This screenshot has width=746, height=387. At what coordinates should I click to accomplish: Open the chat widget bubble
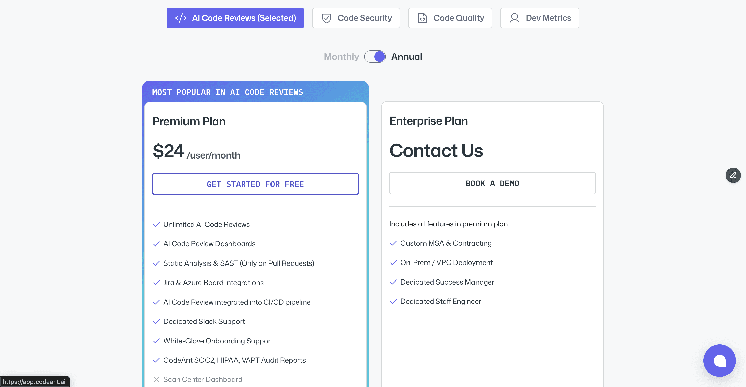tap(720, 360)
